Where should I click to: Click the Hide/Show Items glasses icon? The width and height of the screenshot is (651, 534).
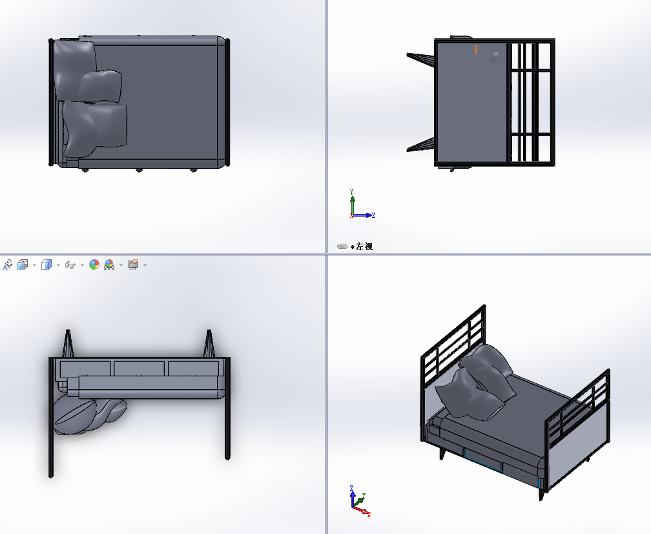(x=70, y=265)
